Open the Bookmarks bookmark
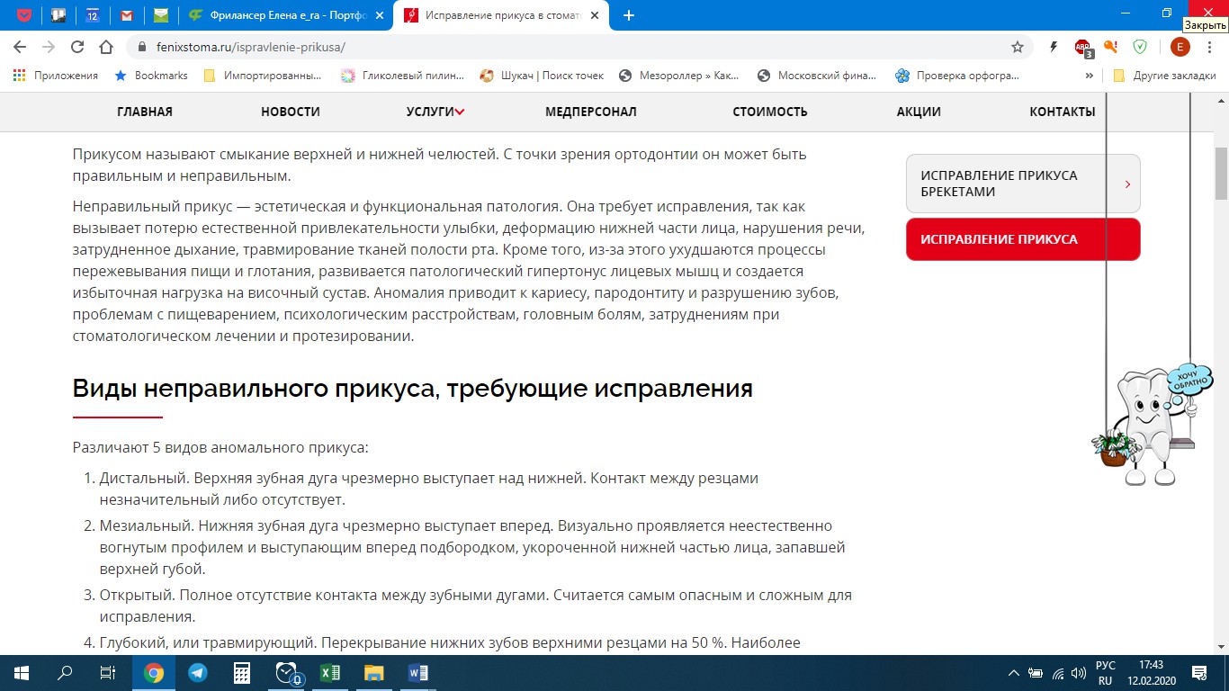This screenshot has width=1229, height=691. coord(151,76)
